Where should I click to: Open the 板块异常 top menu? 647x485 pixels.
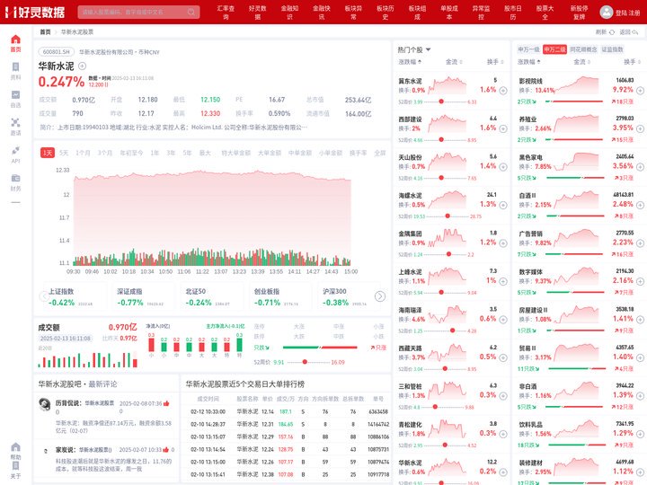coord(353,13)
